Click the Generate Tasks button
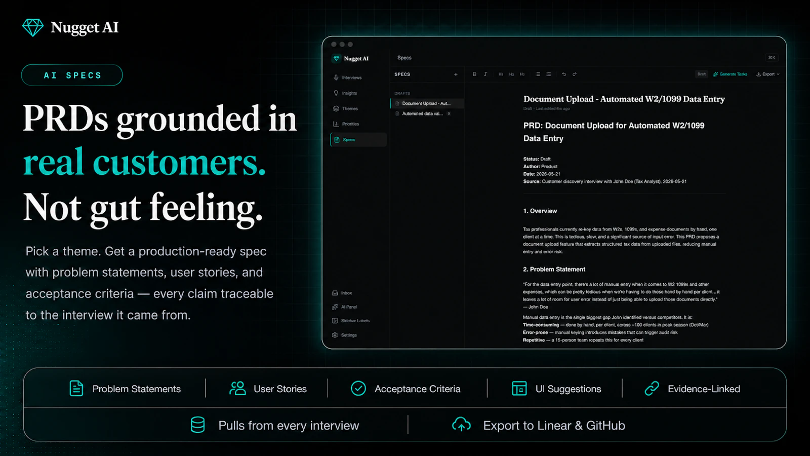810x456 pixels. [x=730, y=74]
